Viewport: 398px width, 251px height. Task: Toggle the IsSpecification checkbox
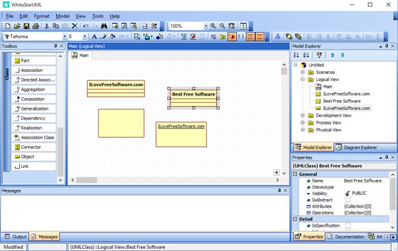click(348, 225)
